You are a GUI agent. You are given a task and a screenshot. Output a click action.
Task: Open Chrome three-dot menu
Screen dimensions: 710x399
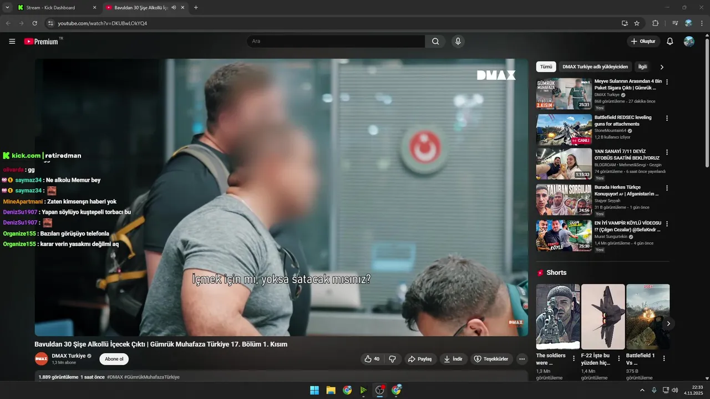point(702,23)
